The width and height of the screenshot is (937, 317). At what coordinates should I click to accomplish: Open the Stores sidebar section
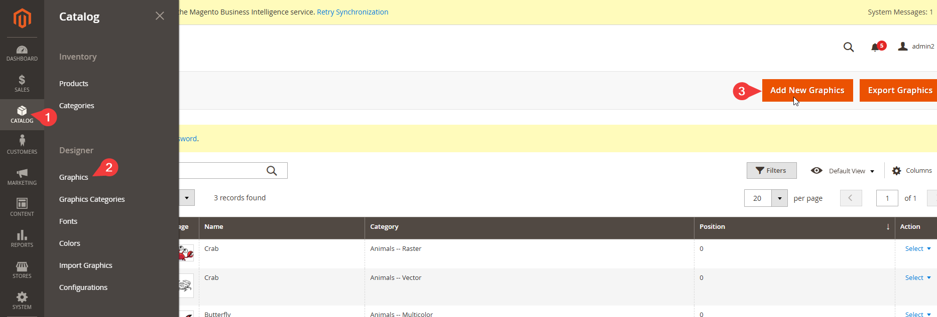coord(22,270)
